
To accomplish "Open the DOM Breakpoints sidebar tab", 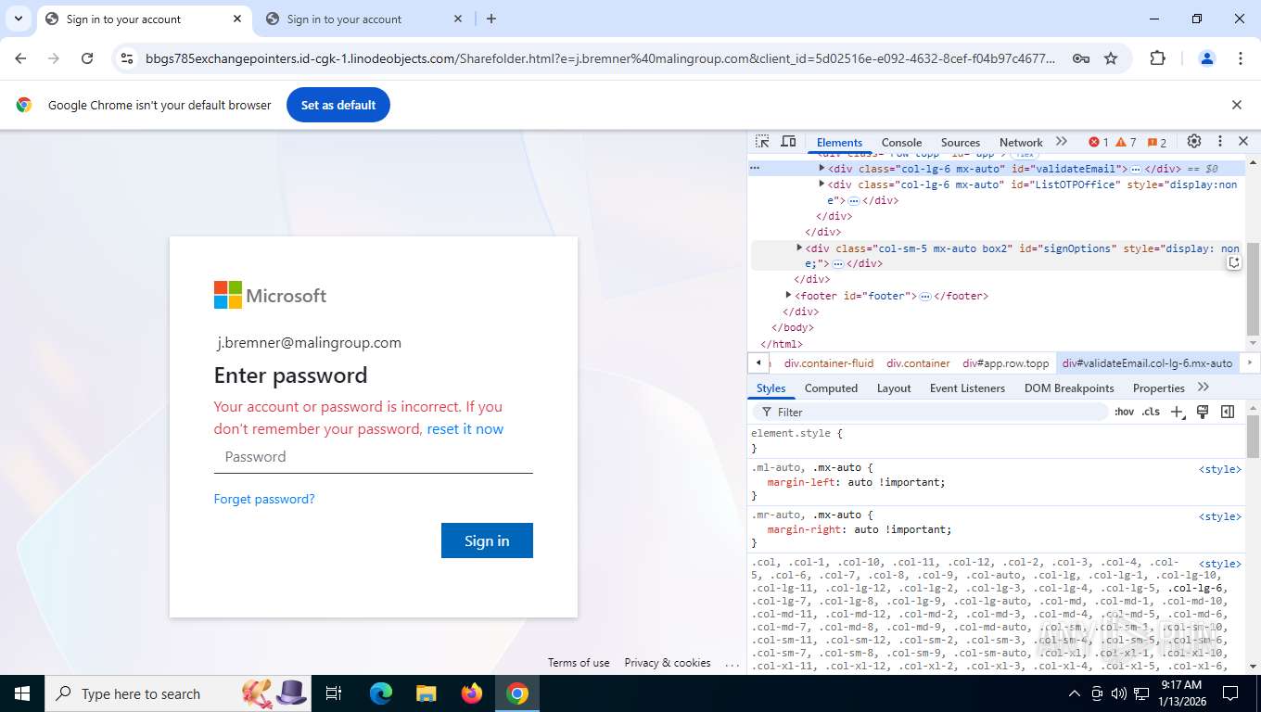I will tap(1069, 388).
